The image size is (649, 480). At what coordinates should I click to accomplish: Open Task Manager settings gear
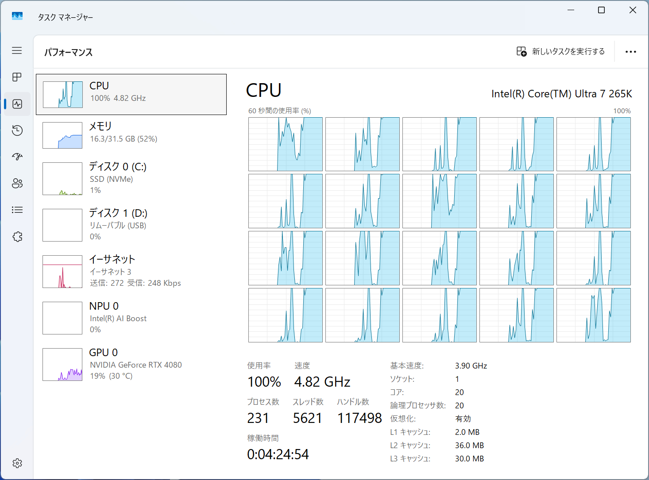[17, 463]
